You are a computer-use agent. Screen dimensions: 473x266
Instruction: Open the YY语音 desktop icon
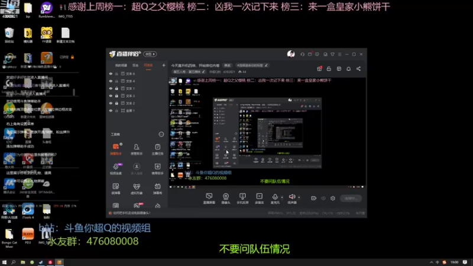tap(47, 35)
